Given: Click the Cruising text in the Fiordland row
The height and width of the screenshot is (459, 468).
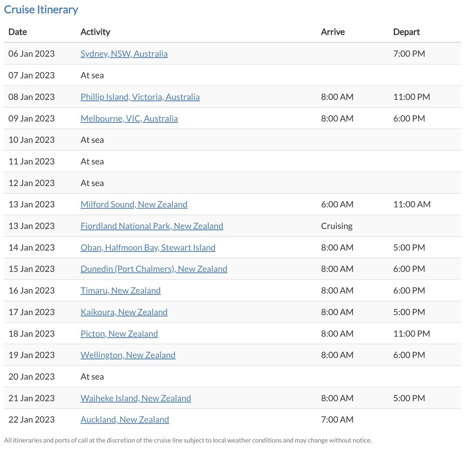Looking at the screenshot, I should tap(337, 226).
